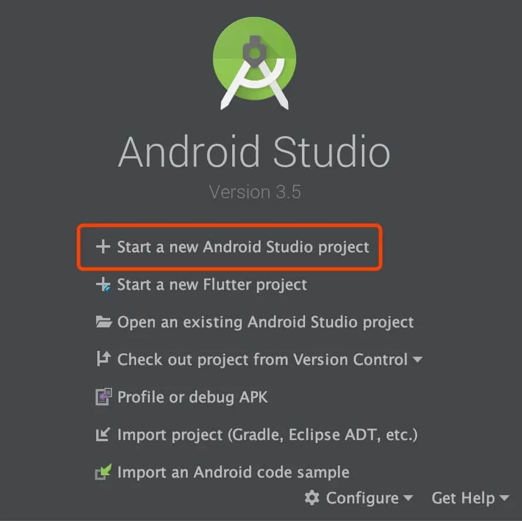Check out project from Version Control

coord(262,360)
